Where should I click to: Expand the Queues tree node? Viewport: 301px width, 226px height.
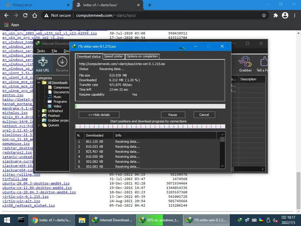(x=39, y=125)
